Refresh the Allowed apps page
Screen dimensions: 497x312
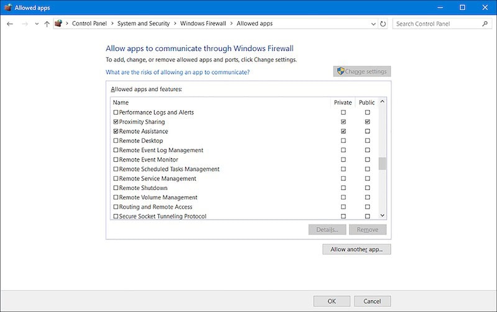coord(383,24)
